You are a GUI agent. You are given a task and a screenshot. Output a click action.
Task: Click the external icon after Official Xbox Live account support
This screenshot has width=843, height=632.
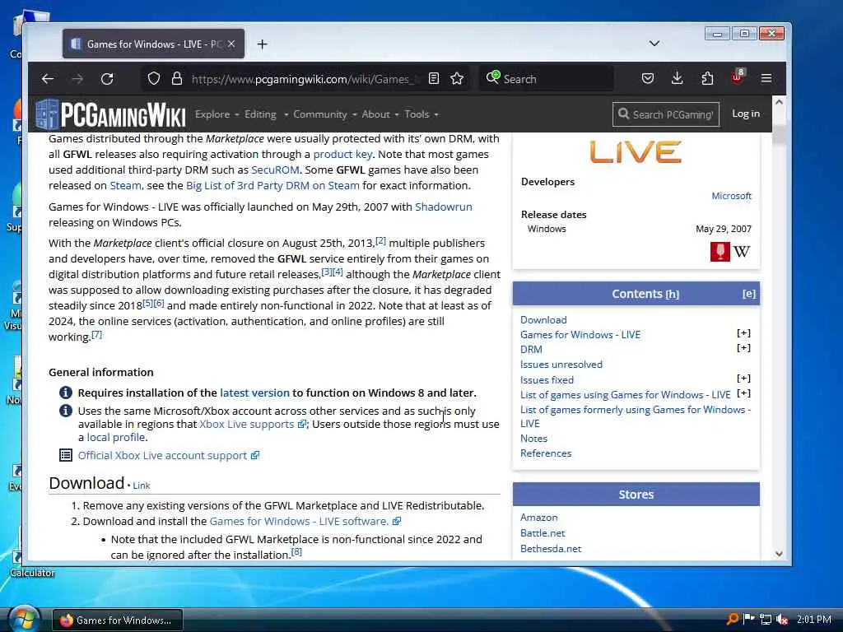(255, 455)
